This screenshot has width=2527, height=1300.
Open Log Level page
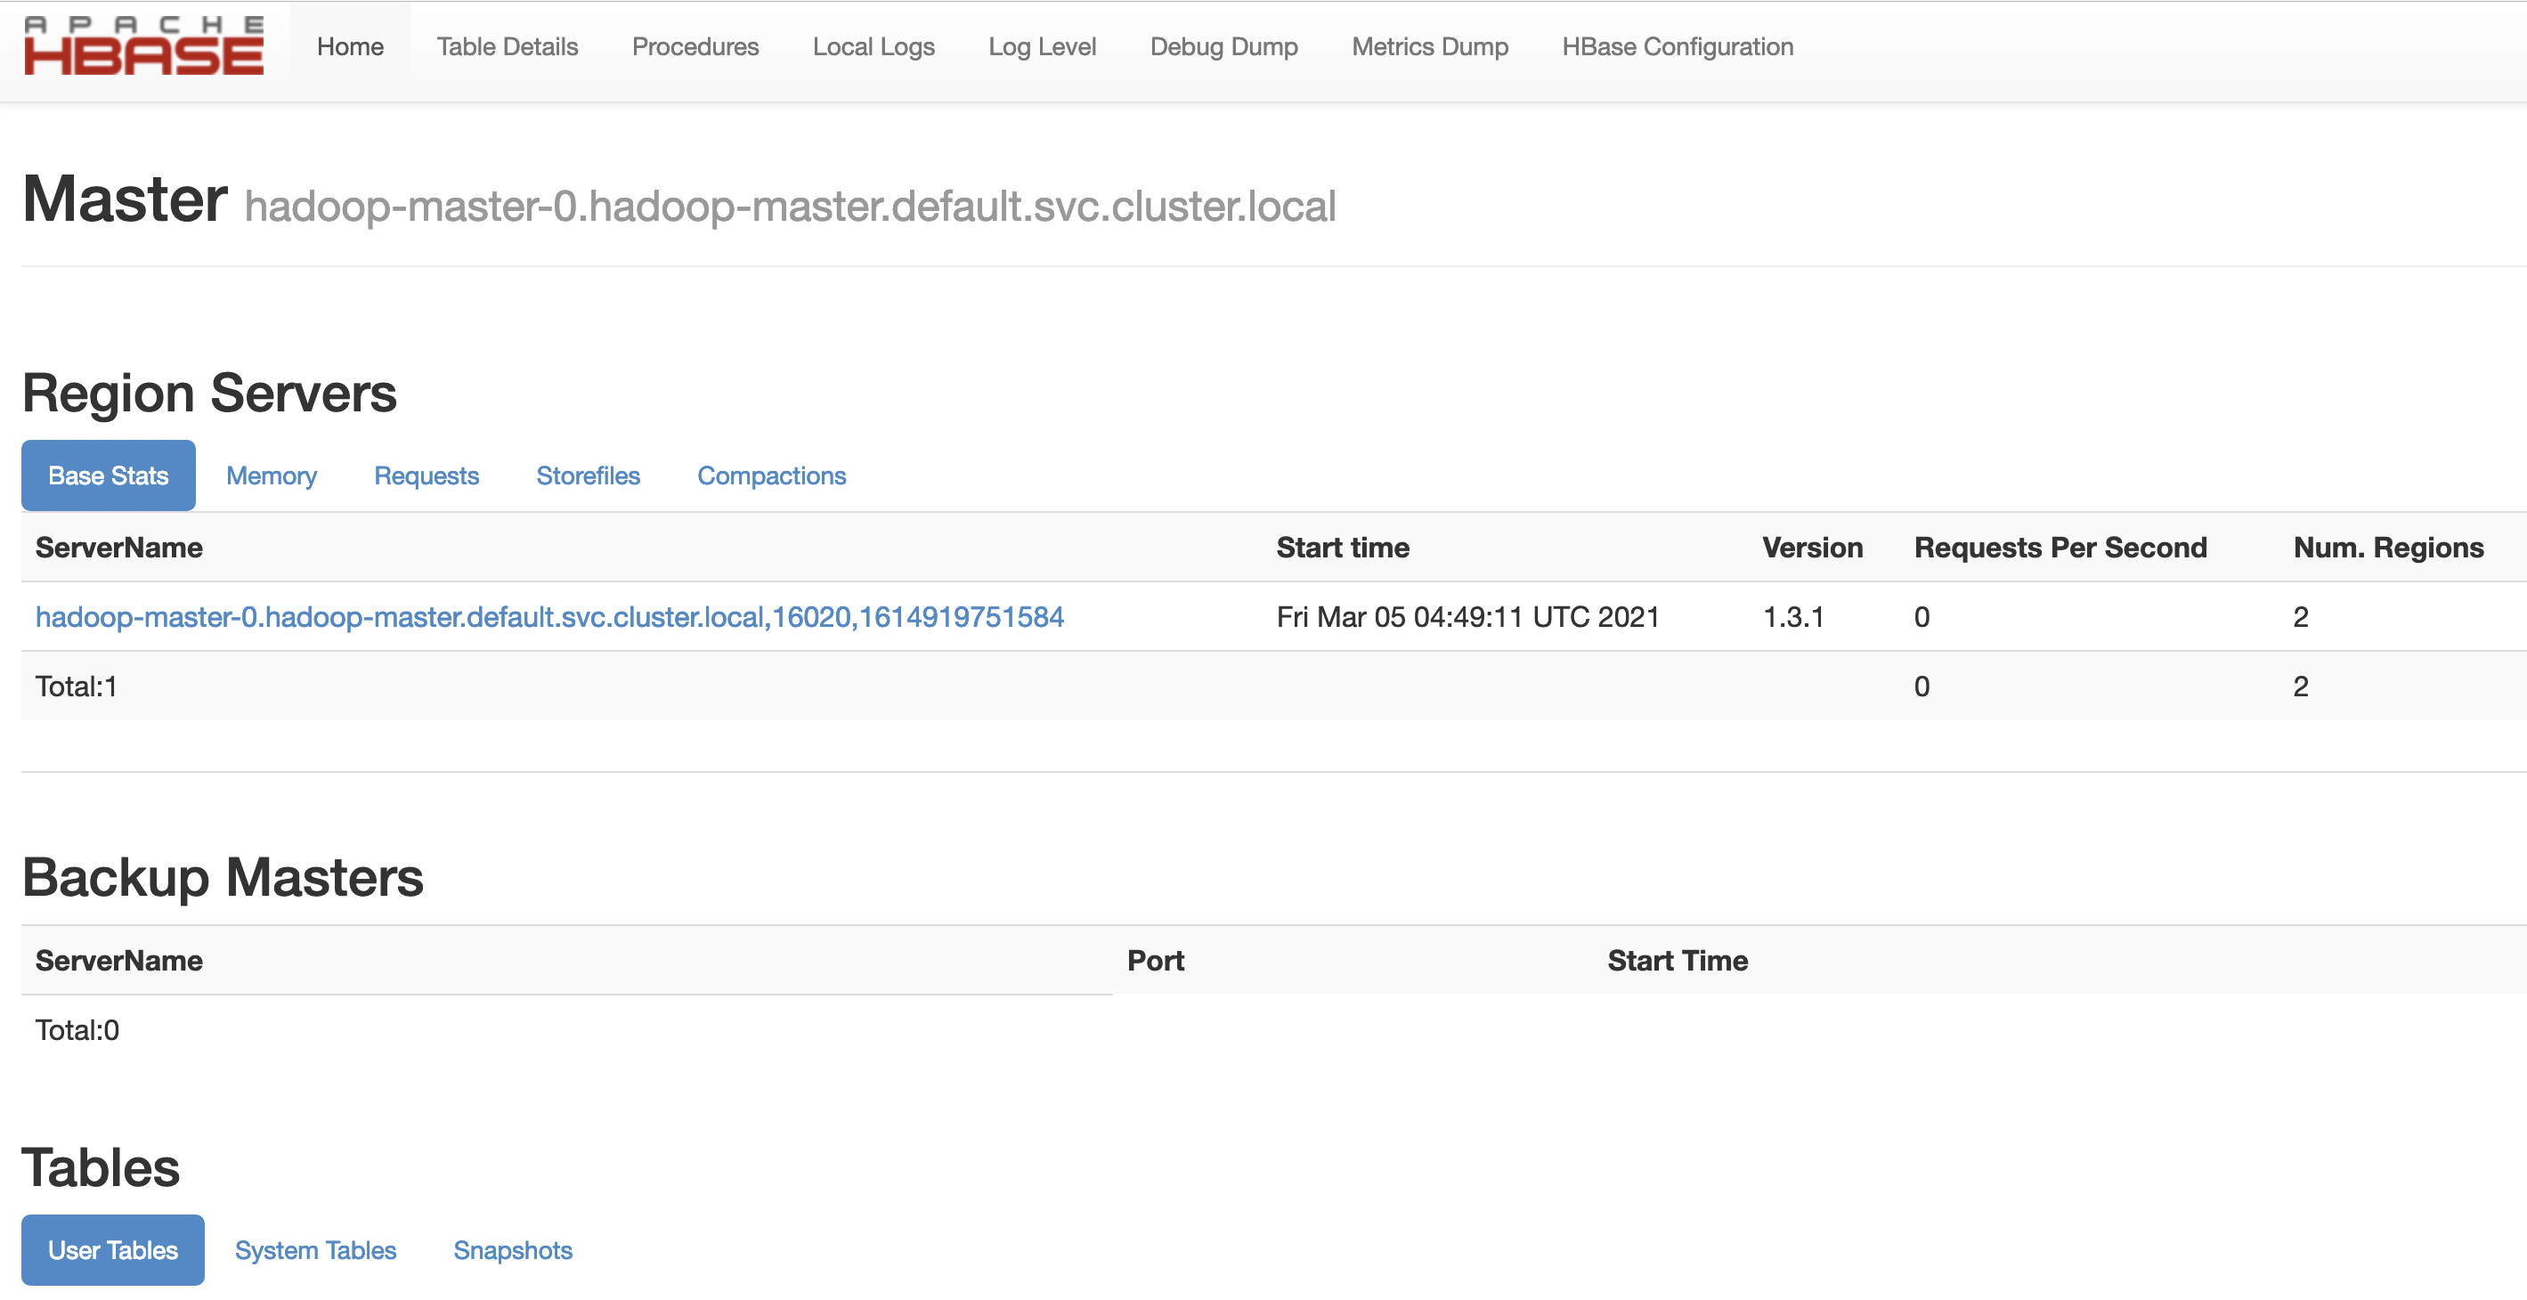point(1042,47)
